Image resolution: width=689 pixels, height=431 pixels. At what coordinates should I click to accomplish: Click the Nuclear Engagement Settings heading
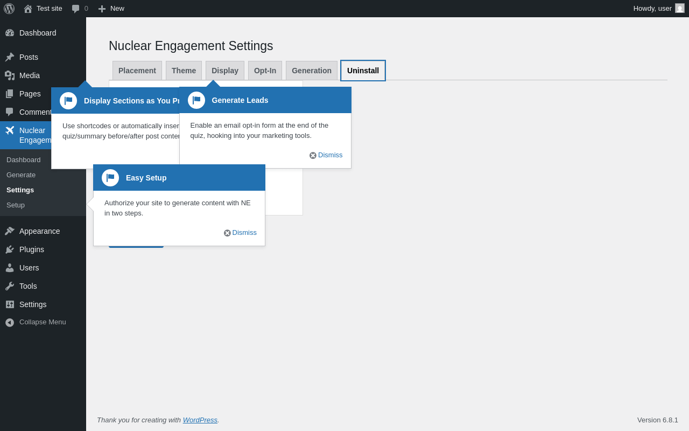pos(191,46)
